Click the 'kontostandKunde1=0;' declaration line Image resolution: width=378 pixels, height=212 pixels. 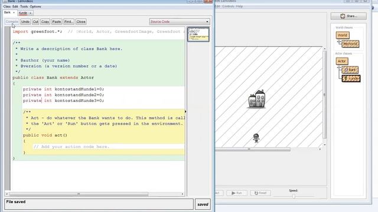click(64, 89)
